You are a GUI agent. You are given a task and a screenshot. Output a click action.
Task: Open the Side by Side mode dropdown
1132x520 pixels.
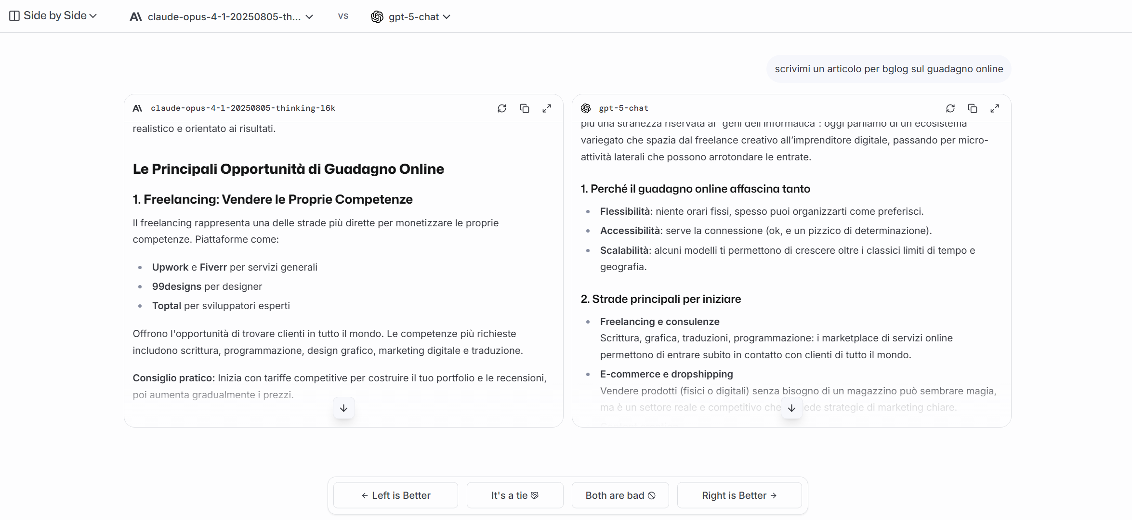pyautogui.click(x=53, y=16)
